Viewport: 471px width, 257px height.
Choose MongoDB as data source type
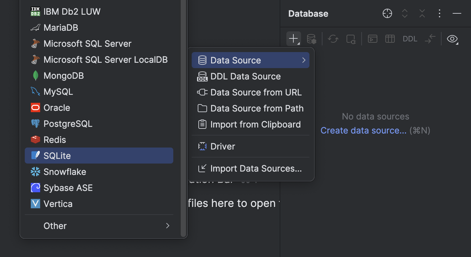click(64, 75)
